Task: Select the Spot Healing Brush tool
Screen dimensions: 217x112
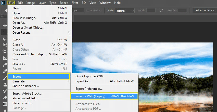Action: (5, 71)
